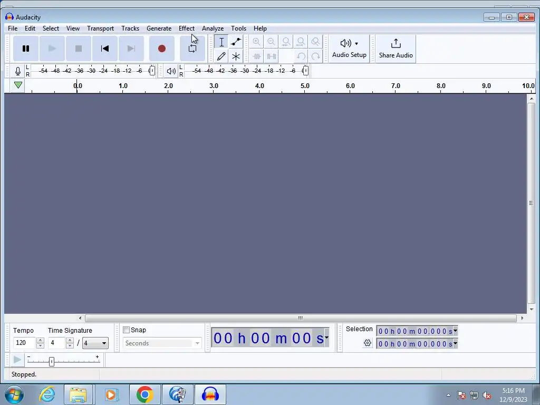540x405 pixels.
Task: Click the Zoom Out icon
Action: [x=271, y=42]
